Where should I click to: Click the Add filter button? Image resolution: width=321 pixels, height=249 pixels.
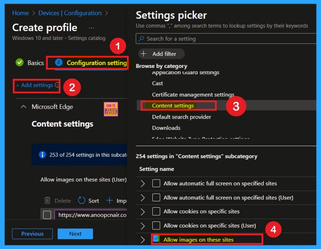(x=161, y=54)
